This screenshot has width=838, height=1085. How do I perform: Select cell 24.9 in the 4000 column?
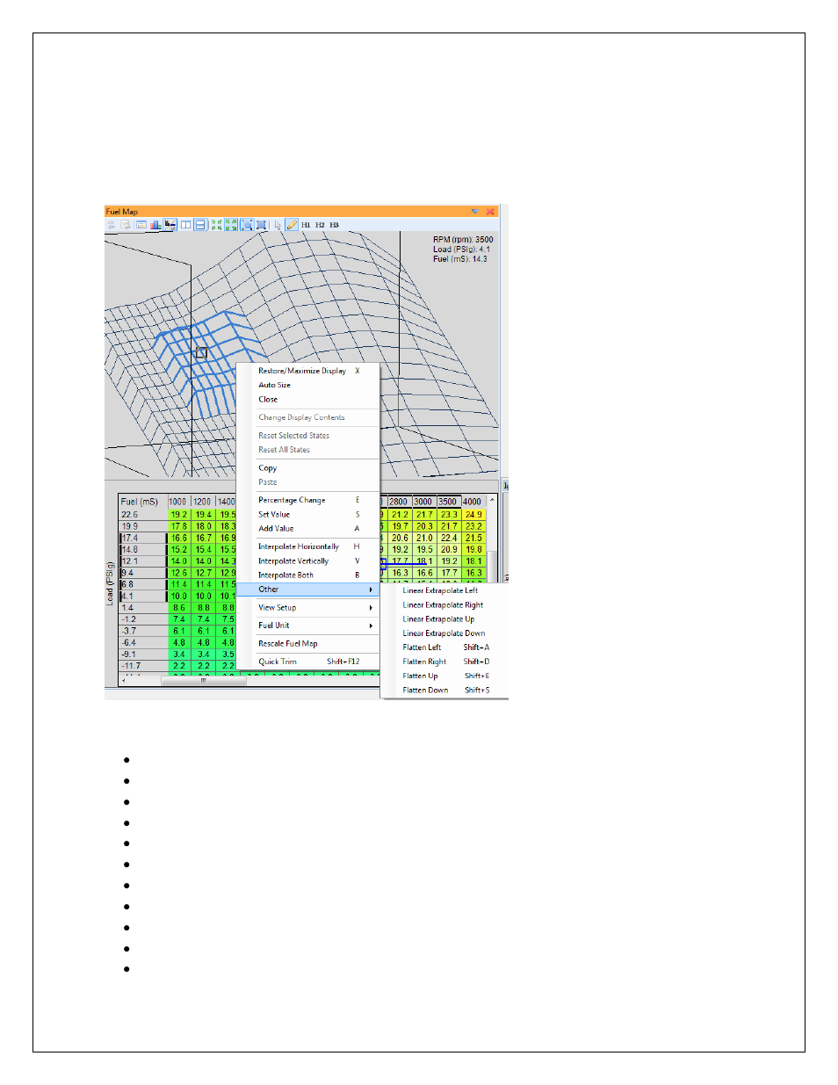click(473, 515)
